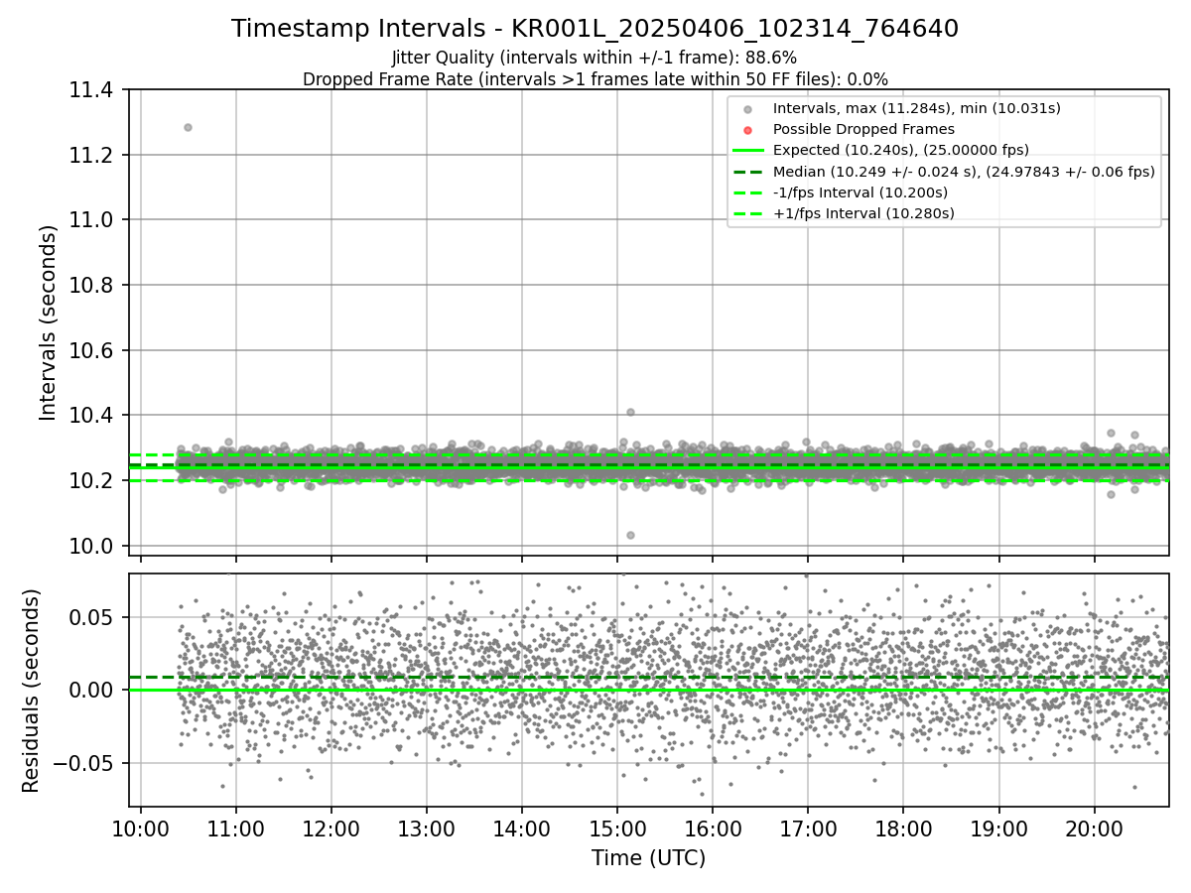Click the 14:00 time tick label
The image size is (1191, 893).
pyautogui.click(x=522, y=828)
